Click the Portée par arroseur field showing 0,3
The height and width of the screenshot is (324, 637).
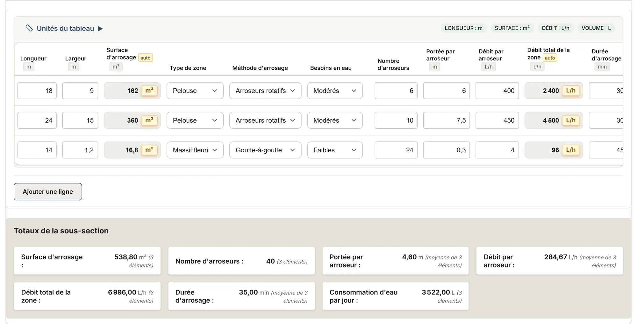coord(446,150)
